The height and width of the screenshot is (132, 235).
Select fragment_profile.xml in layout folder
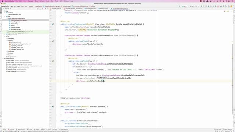[17, 48]
